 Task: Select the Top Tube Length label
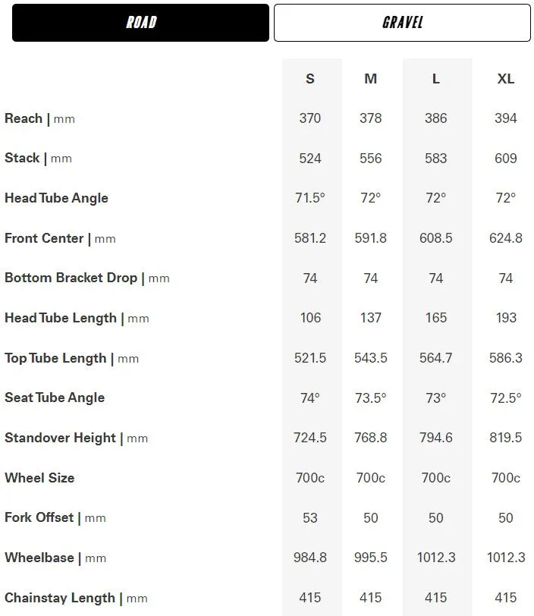[x=72, y=358]
